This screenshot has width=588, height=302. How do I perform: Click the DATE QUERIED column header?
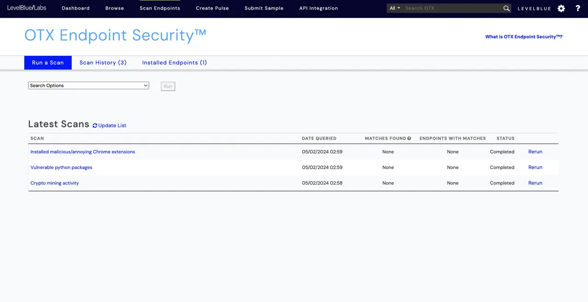tap(319, 138)
